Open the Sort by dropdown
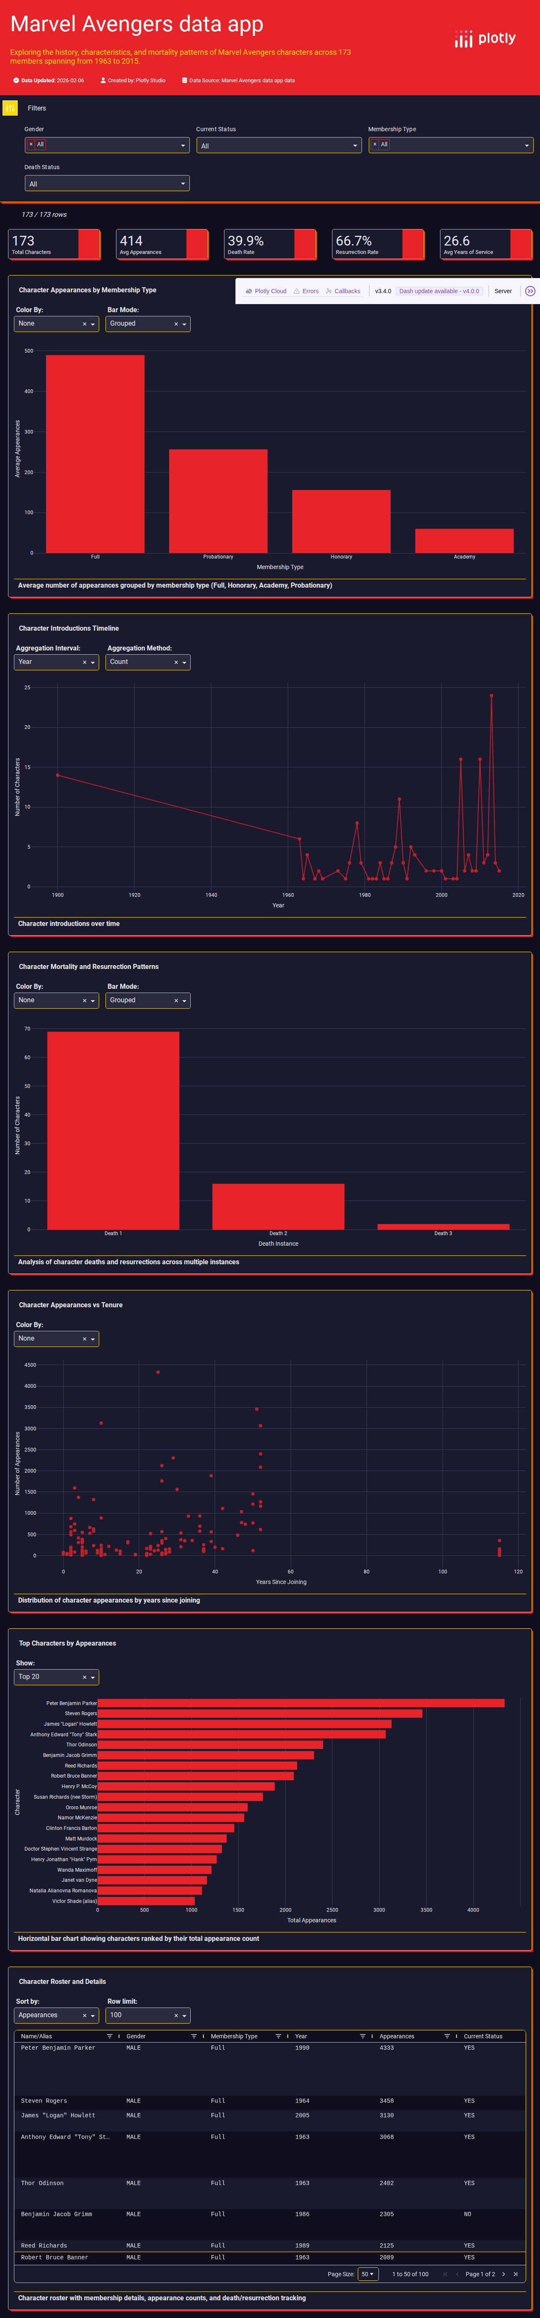Viewport: 540px width, 2318px height. click(57, 2016)
